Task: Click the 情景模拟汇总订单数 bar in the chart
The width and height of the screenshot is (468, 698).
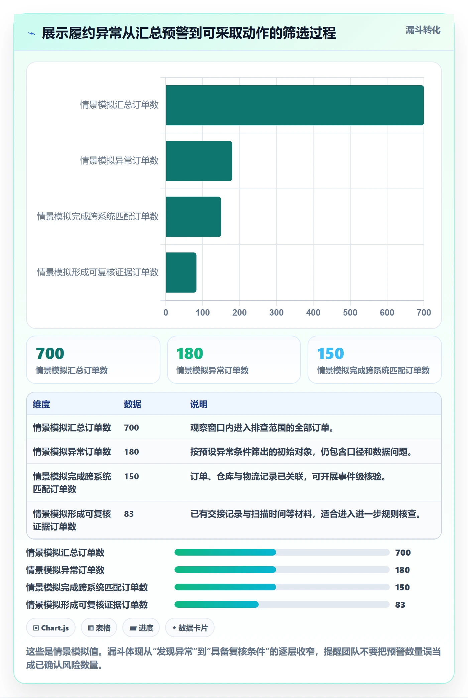Action: [295, 105]
